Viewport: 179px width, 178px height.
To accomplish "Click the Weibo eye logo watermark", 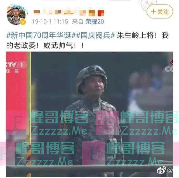I will click(161, 170).
